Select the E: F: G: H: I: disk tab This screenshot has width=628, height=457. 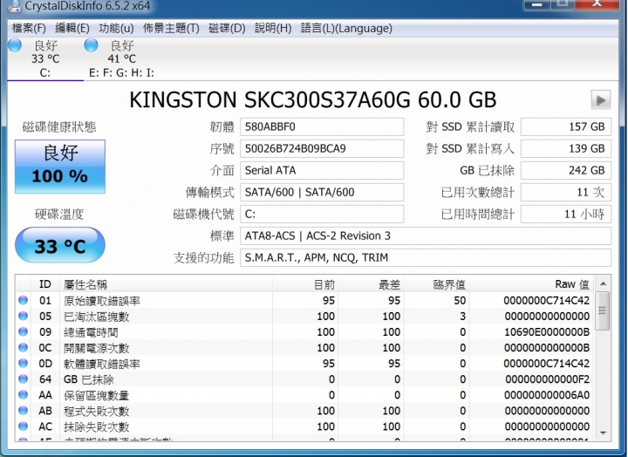[x=121, y=59]
